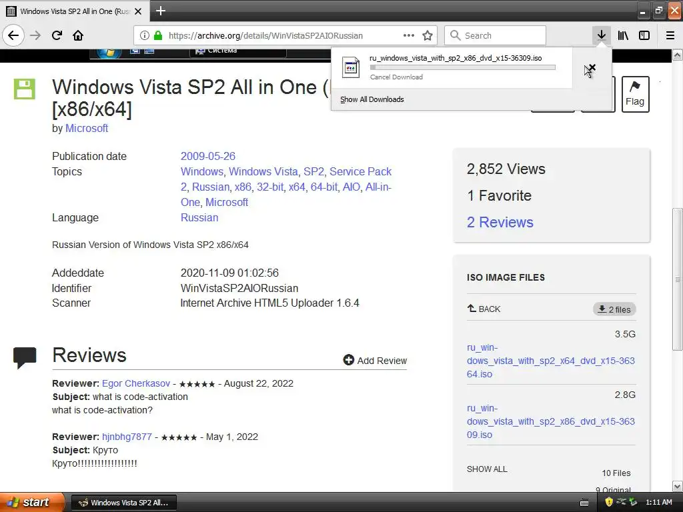683x512 pixels.
Task: Open the Microsoft creator link
Action: tap(87, 129)
